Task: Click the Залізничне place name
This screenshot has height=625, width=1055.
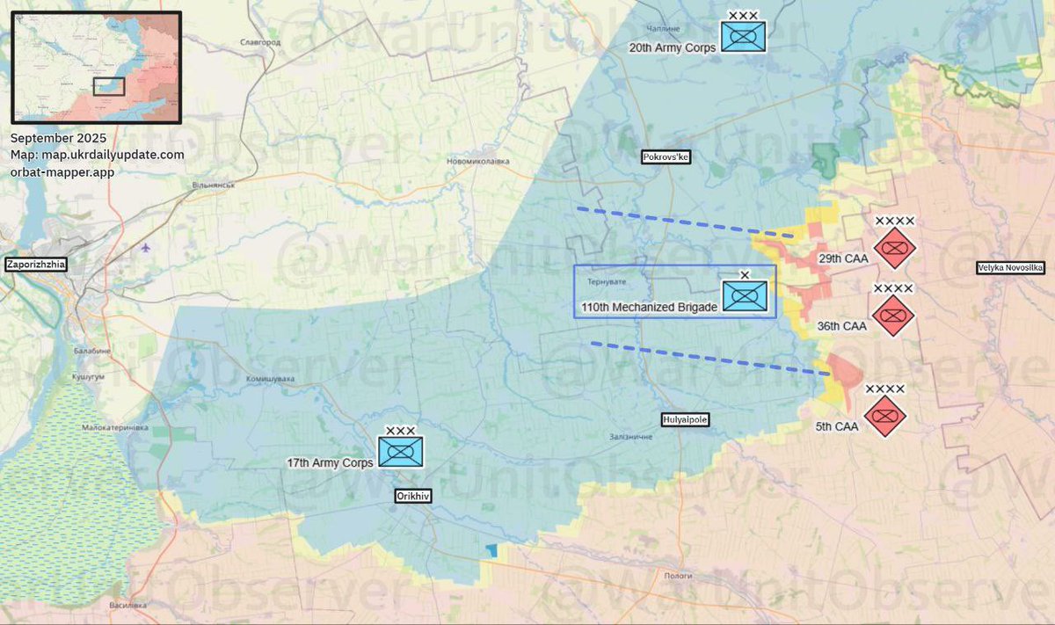Action: [629, 437]
